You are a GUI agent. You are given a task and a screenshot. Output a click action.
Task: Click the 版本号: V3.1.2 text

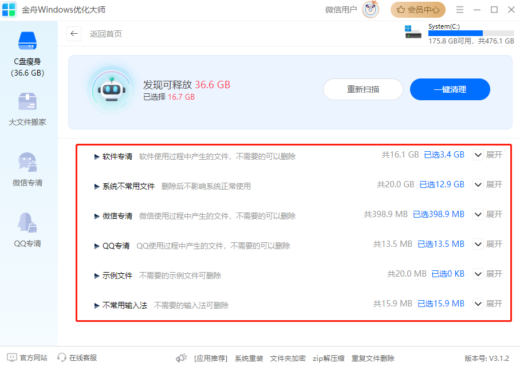click(x=487, y=359)
